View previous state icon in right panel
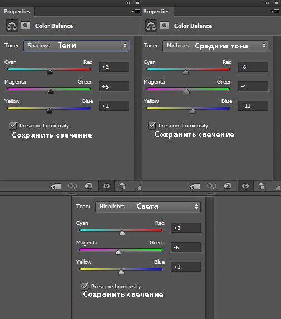The height and width of the screenshot is (319, 281). [x=211, y=186]
